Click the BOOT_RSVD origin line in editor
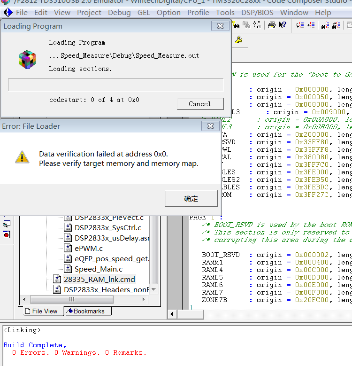Viewport: 352px width, 366px height. (x=277, y=255)
